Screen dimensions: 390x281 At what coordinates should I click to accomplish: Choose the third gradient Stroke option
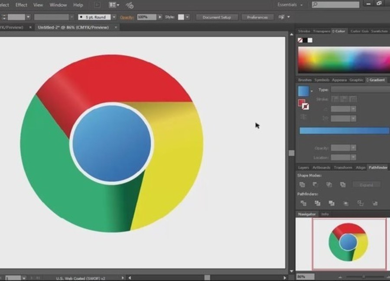coord(353,99)
